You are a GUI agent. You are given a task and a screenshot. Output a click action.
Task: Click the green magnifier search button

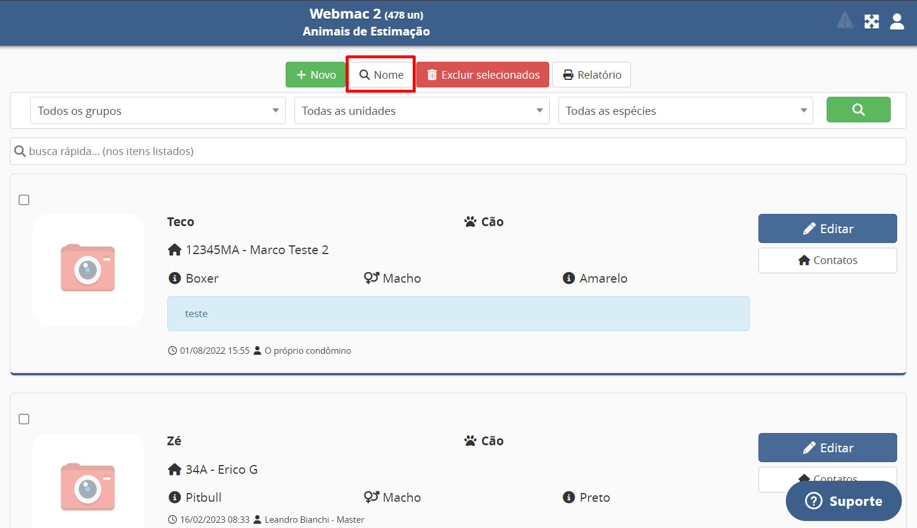pos(858,110)
